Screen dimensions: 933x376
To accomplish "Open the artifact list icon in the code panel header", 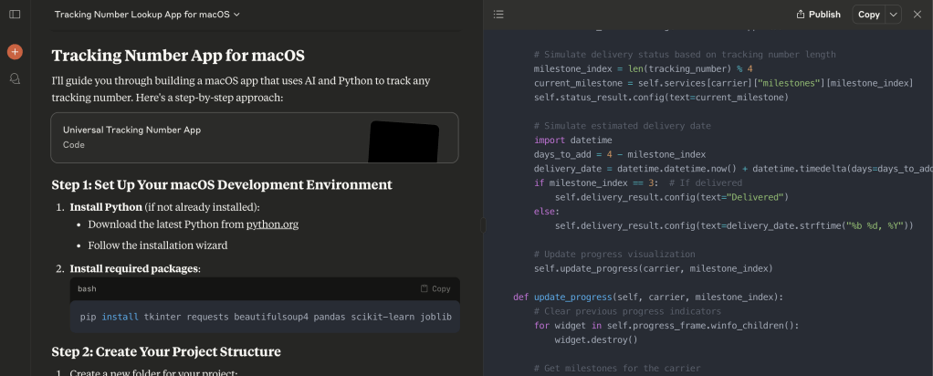I will pyautogui.click(x=498, y=15).
